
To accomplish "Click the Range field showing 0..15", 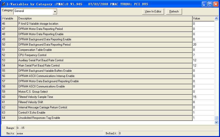I will [117, 128].
